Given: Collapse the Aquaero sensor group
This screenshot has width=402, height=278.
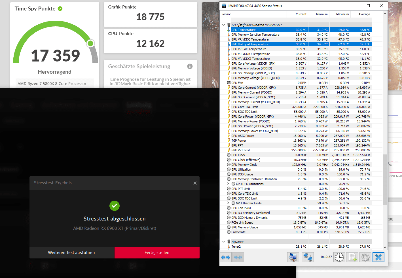Looking at the screenshot, I should click(224, 242).
